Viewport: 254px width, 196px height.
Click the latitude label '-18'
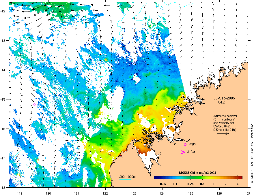click(x=3, y=187)
